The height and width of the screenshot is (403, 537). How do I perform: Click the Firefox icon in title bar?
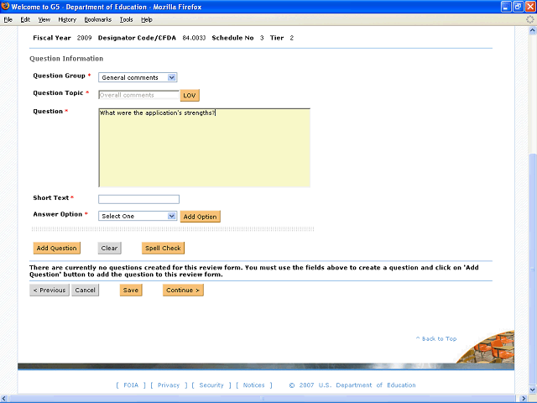(x=5, y=6)
